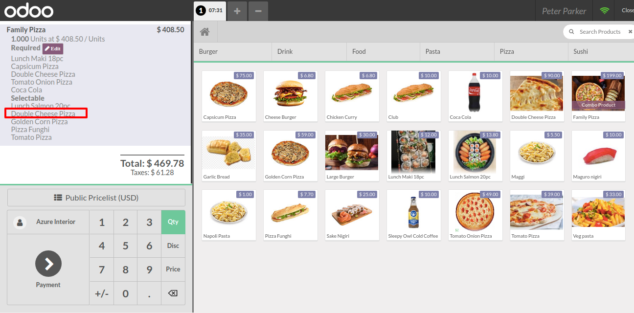This screenshot has height=313, width=634.
Task: Edit the Family Pizza combo items
Action: [53, 49]
